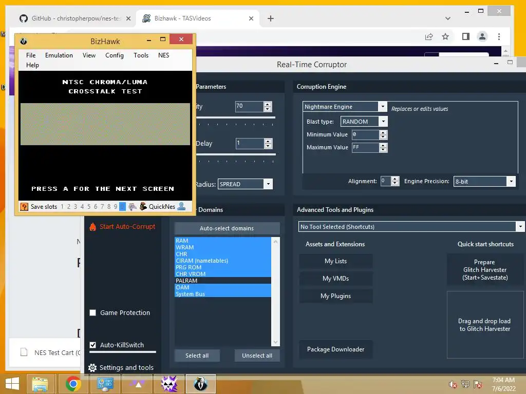This screenshot has width=526, height=394.
Task: Open the BizHawk NES menu
Action: click(x=164, y=55)
